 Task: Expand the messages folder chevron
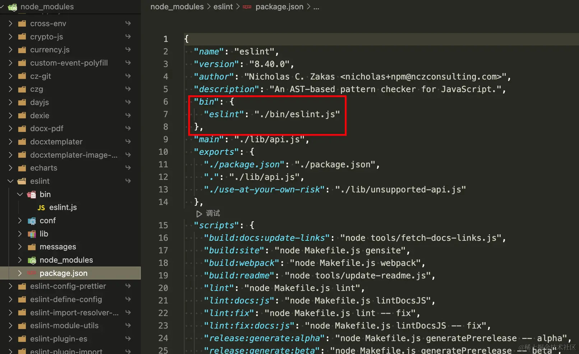pos(20,247)
